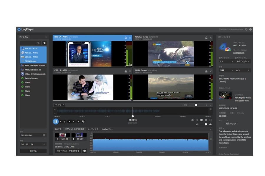265x176 pixels.
Task: Open the LogJamキュー tab
Action: point(107,129)
